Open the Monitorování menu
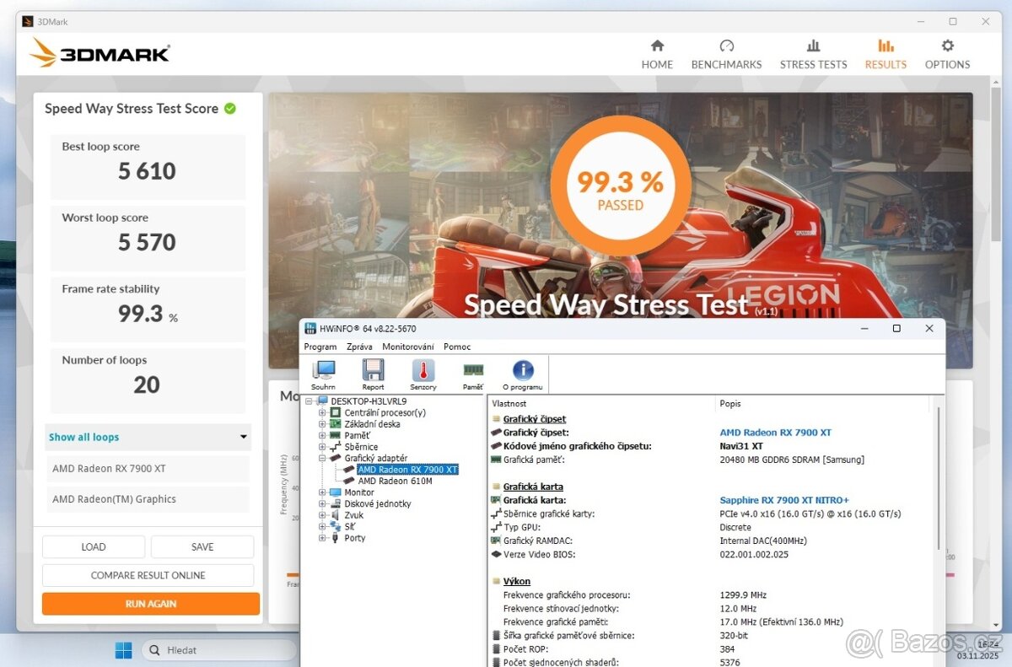Viewport: 1012px width, 667px height. click(x=408, y=347)
